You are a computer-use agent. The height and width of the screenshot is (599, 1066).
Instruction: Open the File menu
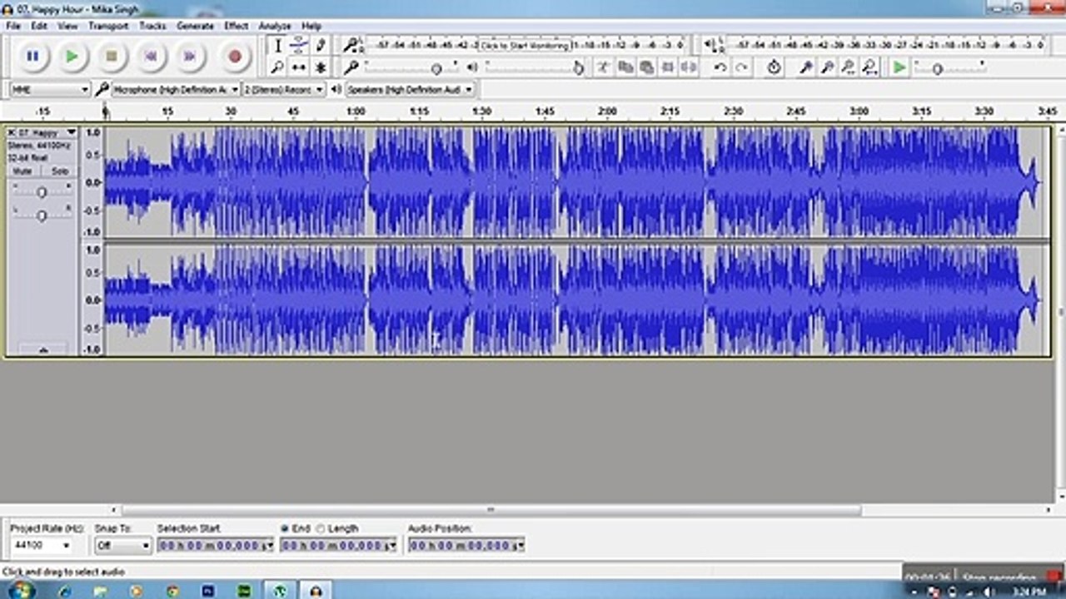(13, 26)
